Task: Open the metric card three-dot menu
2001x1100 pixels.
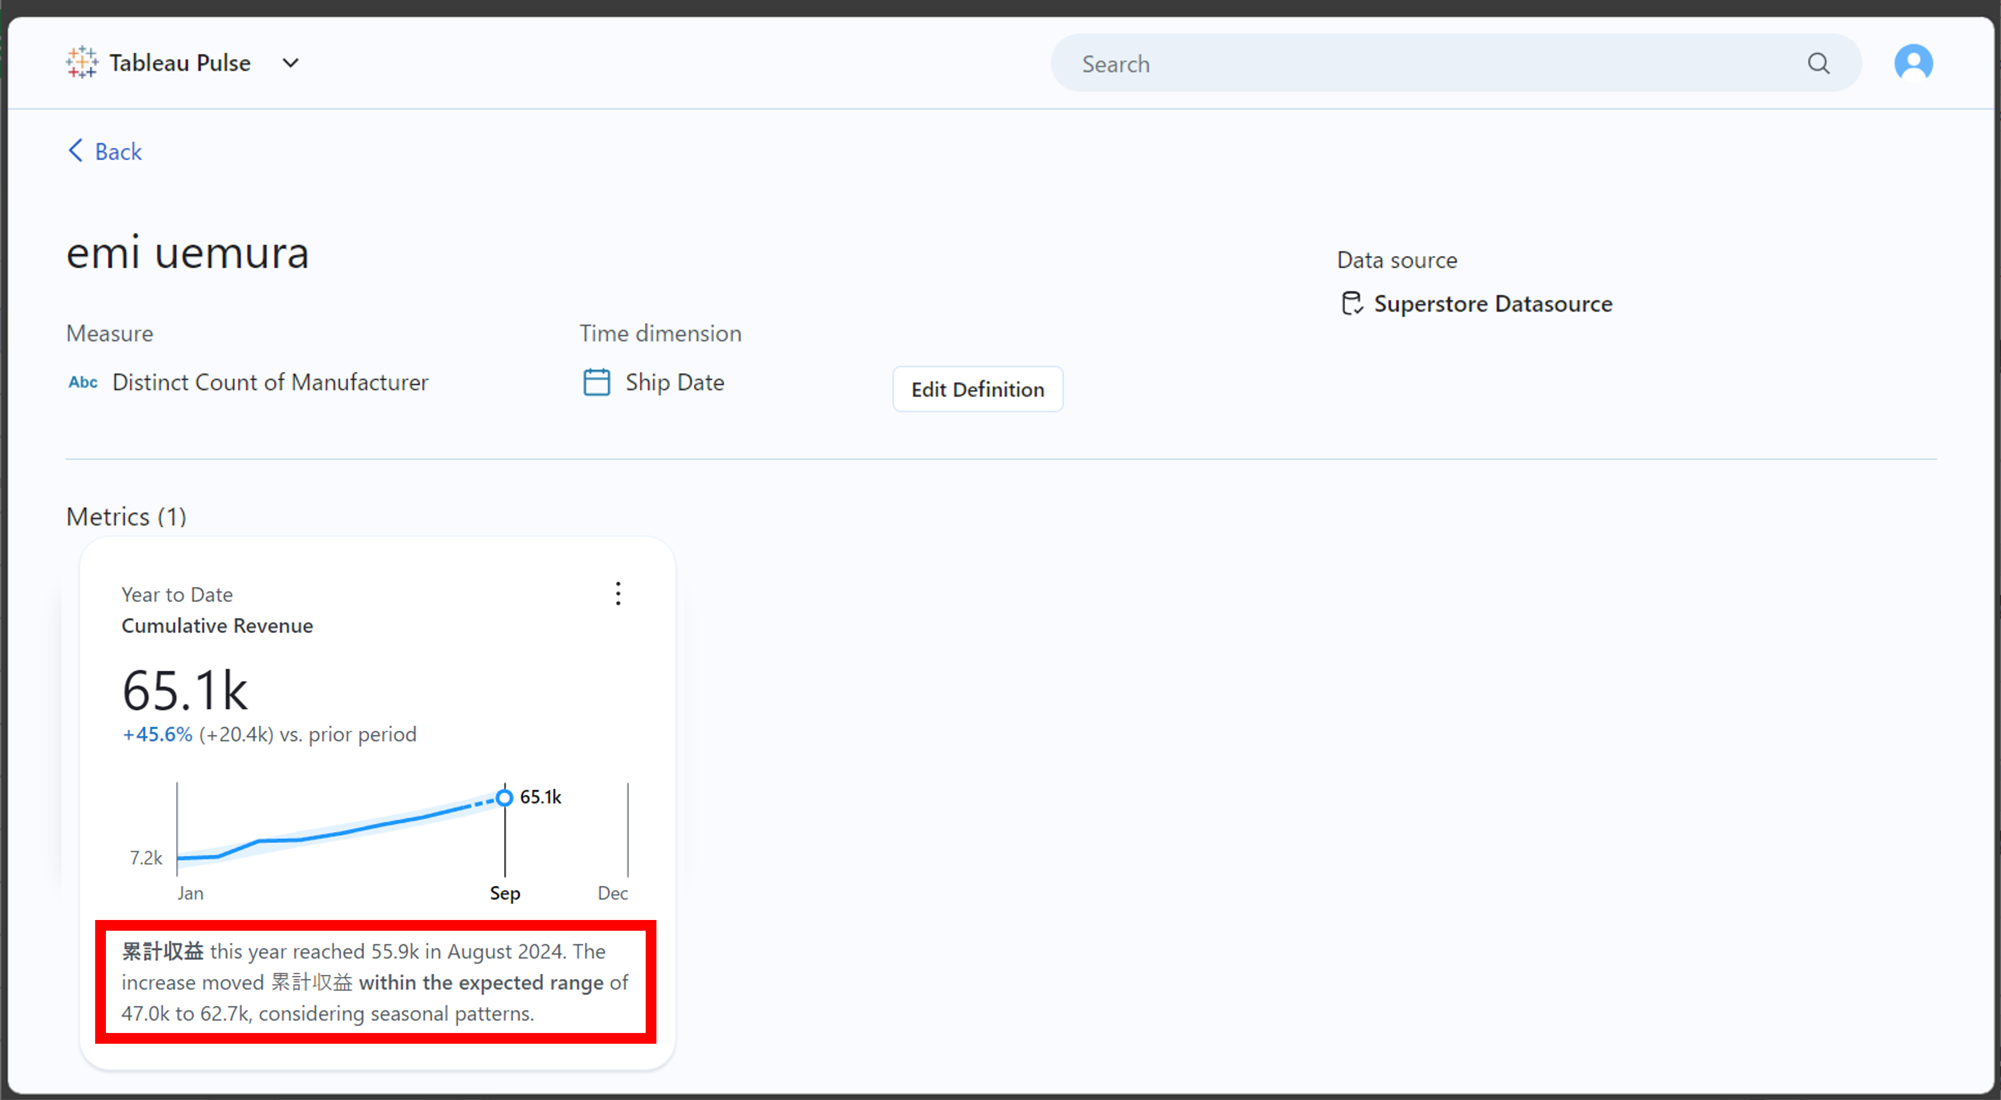Action: (x=619, y=594)
